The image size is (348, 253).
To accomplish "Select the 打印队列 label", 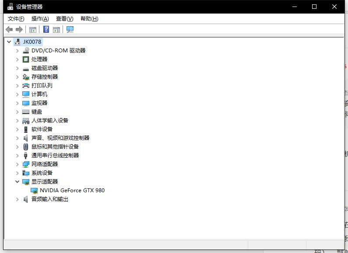I will click(x=42, y=86).
